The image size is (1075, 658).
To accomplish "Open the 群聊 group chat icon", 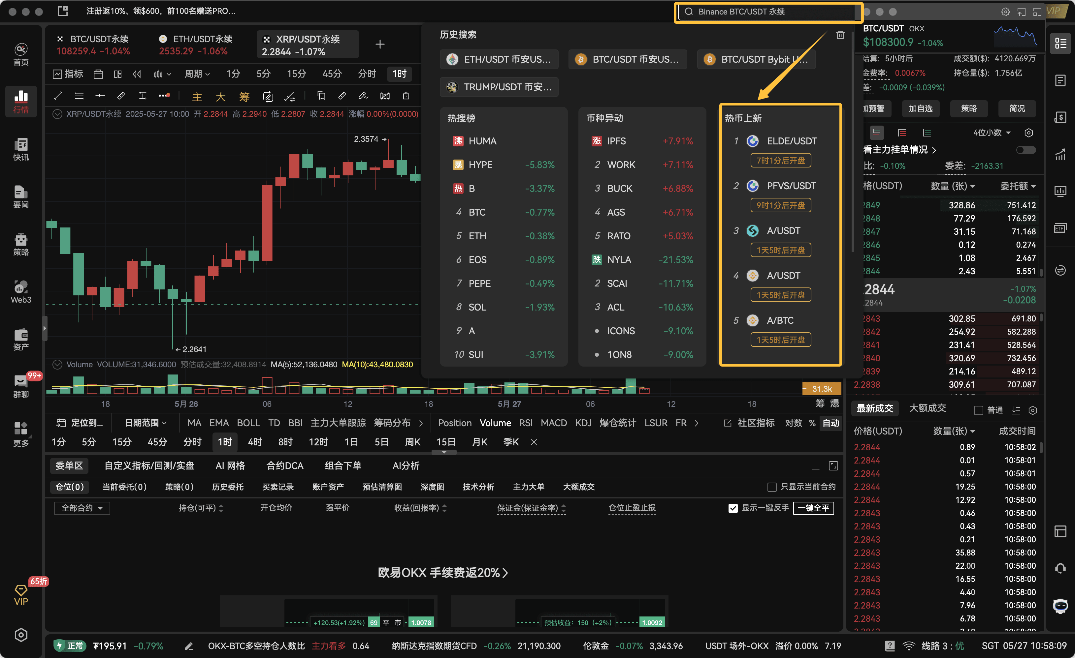I will [x=21, y=387].
